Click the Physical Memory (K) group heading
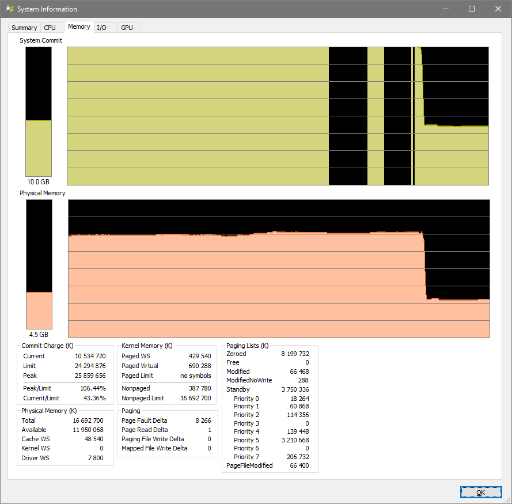The image size is (512, 504). coord(49,411)
